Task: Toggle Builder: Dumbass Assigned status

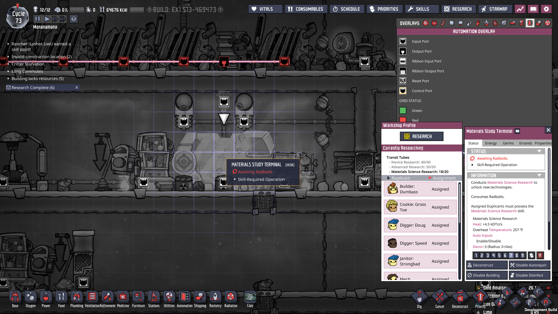Action: point(440,189)
